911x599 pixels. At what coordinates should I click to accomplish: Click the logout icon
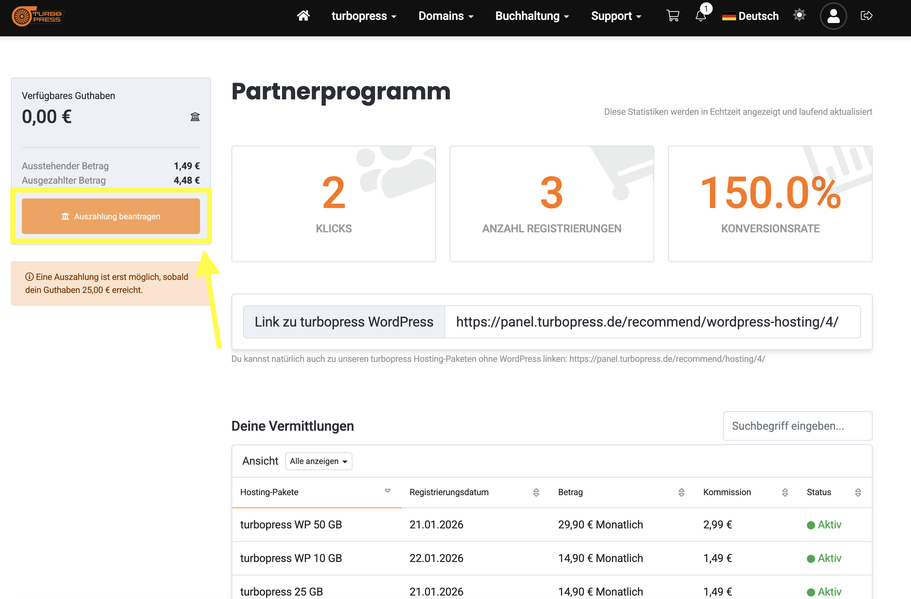(866, 16)
